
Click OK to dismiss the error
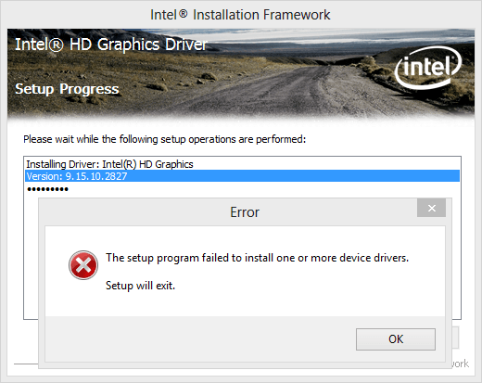tap(396, 339)
